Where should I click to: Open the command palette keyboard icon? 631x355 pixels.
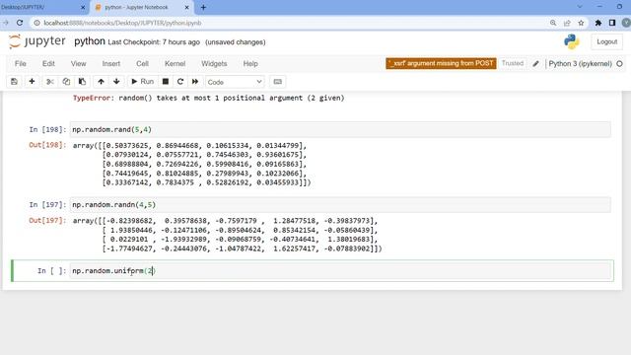(278, 82)
